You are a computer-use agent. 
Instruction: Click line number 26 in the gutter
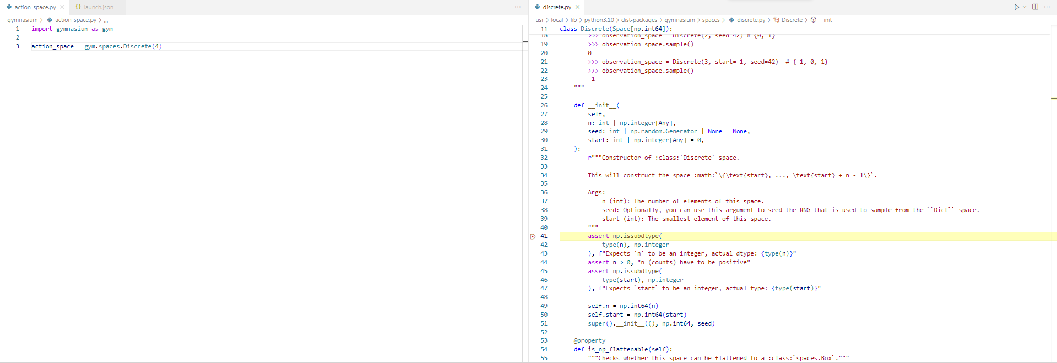[544, 105]
